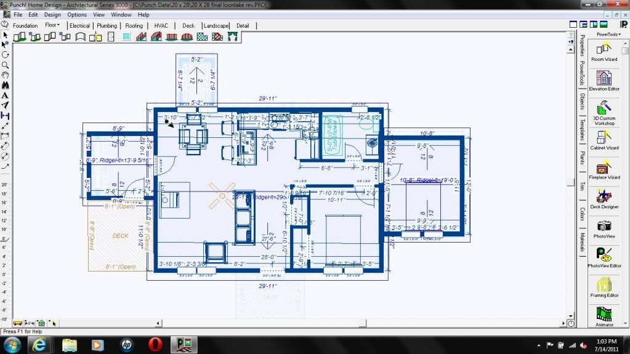Launch the Deck Designer
The height and width of the screenshot is (354, 630).
pyautogui.click(x=604, y=199)
